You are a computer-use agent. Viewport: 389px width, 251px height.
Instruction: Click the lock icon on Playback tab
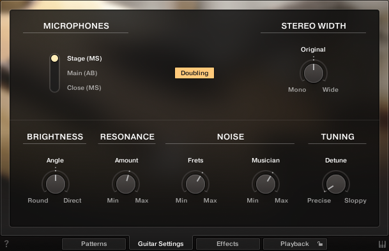(x=320, y=244)
